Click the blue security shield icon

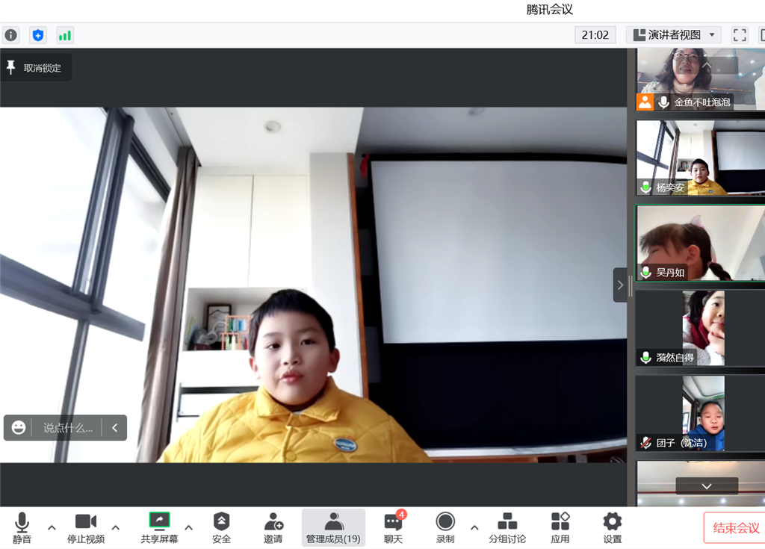click(38, 35)
